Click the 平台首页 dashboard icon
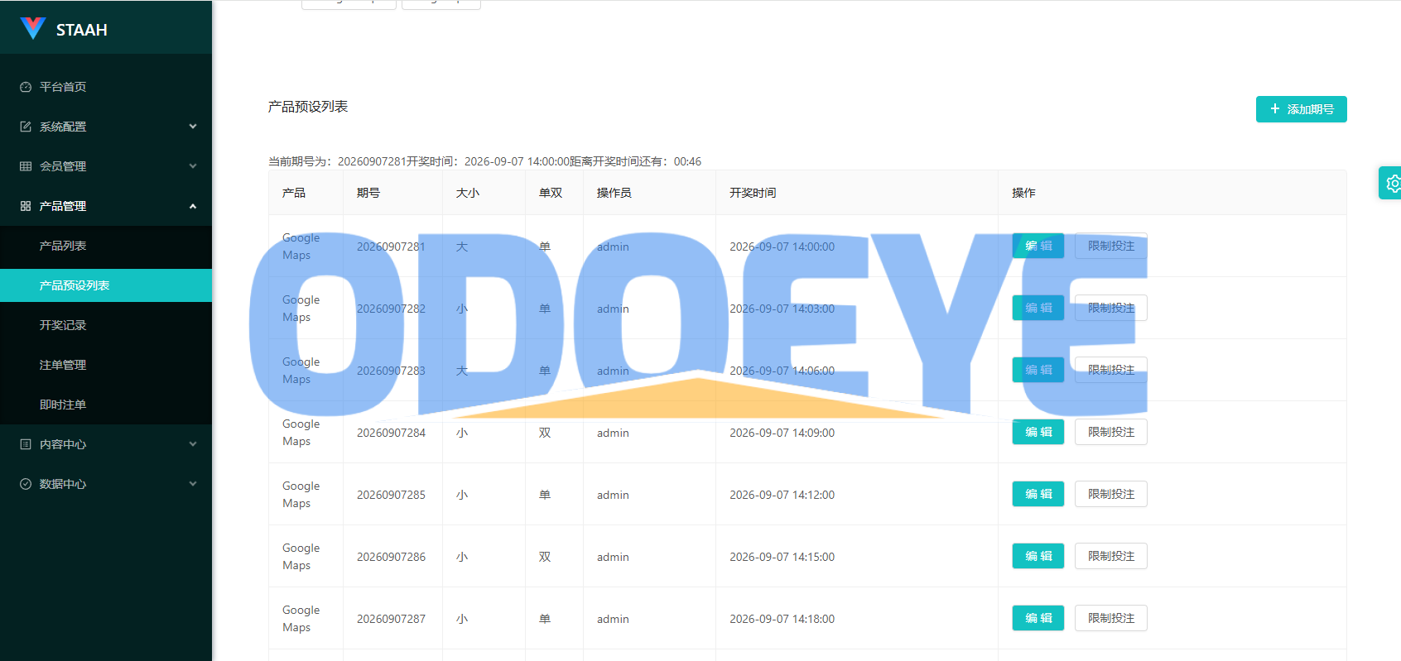 click(x=26, y=87)
